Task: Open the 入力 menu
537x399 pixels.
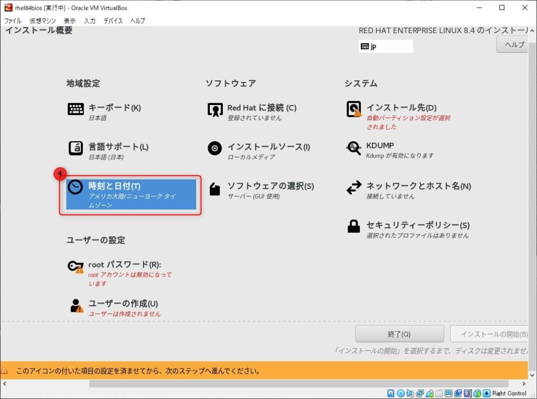Action: click(90, 21)
